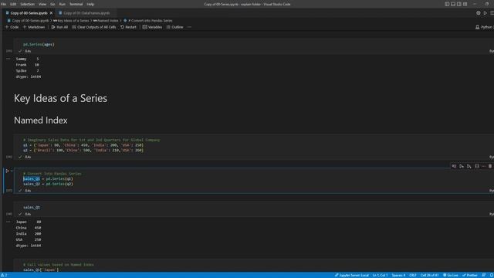The image size is (494, 278).
Task: Execute cell and below from toolbar
Action: coord(469,166)
